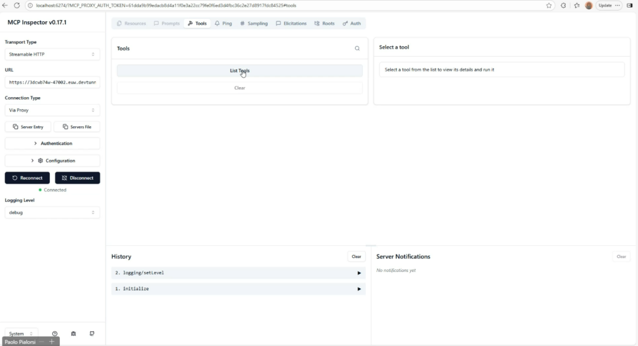
Task: Open the help documentation icon
Action: (x=55, y=334)
